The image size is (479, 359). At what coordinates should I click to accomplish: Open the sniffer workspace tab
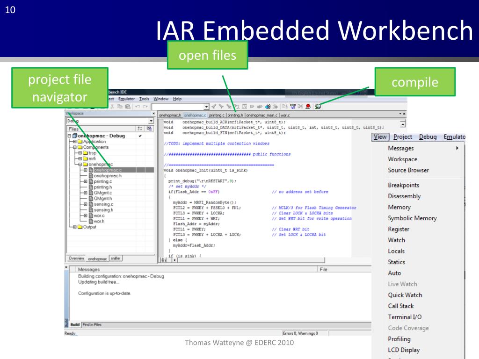coord(116,258)
